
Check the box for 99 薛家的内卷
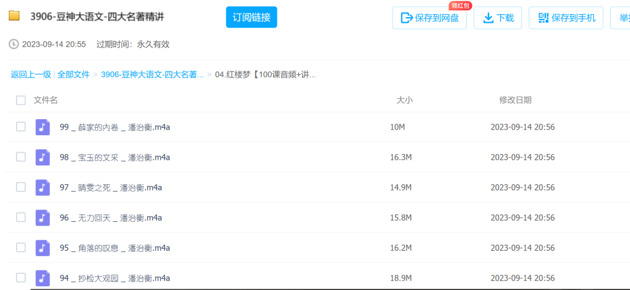coord(21,127)
